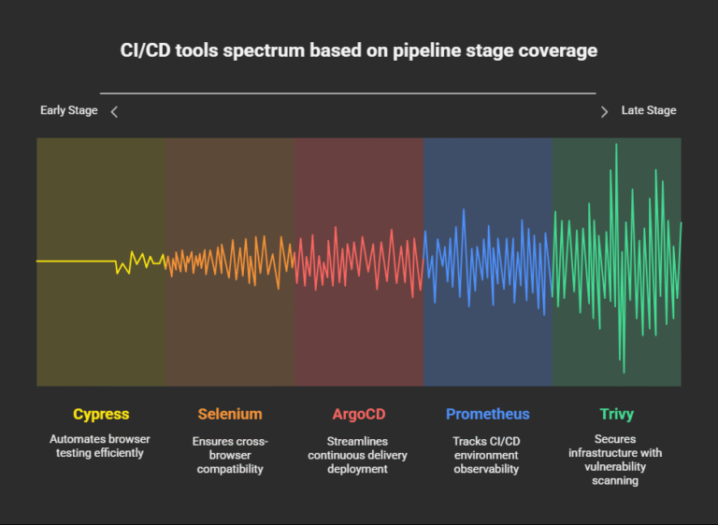Click the 'Streamlines continuous delivery deployment' text

click(358, 454)
